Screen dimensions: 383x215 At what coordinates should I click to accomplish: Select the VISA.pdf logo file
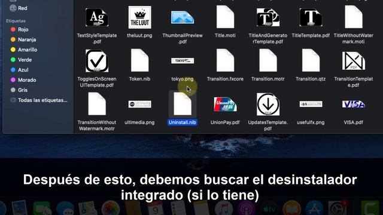click(x=354, y=105)
